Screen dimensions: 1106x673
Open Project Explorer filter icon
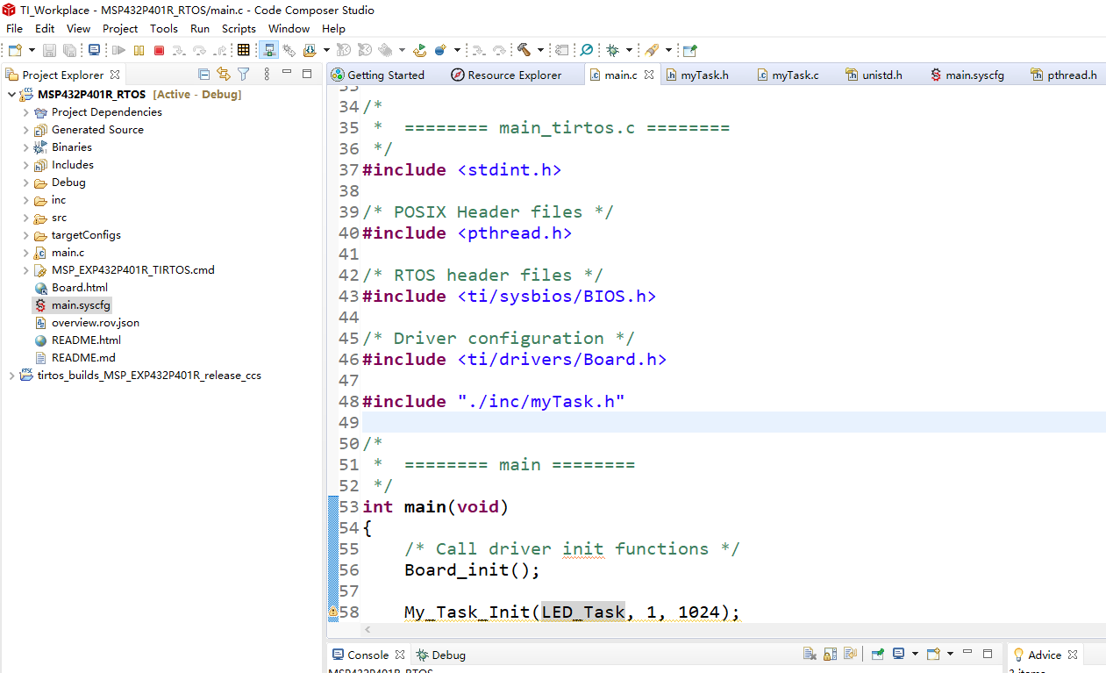244,75
